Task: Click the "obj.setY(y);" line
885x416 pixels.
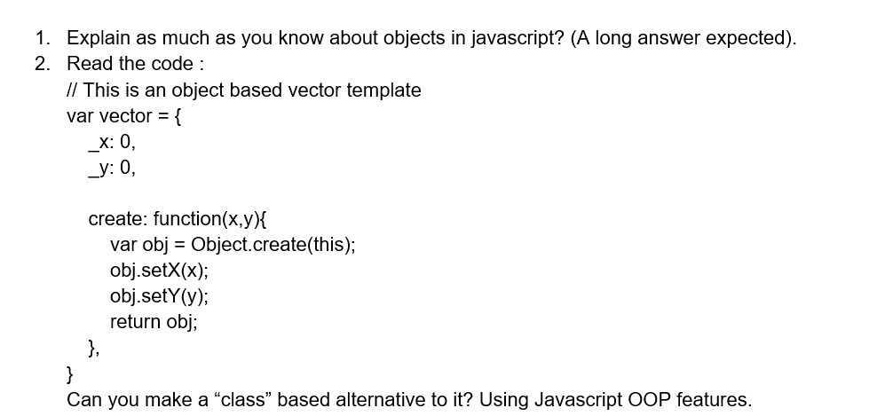Action: click(159, 296)
